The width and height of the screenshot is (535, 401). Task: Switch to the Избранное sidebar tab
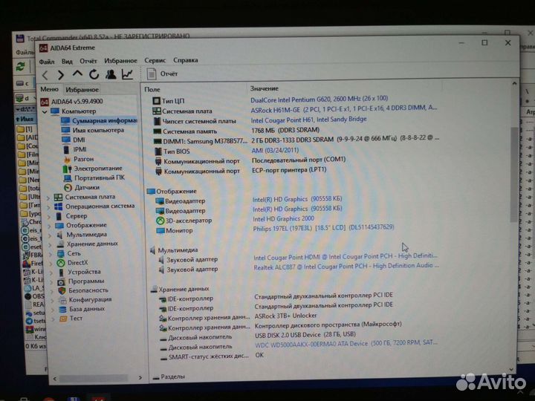pyautogui.click(x=82, y=90)
